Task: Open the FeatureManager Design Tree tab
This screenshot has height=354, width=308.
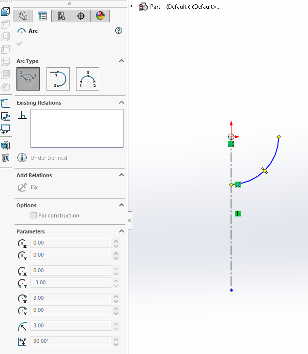Action: click(23, 16)
